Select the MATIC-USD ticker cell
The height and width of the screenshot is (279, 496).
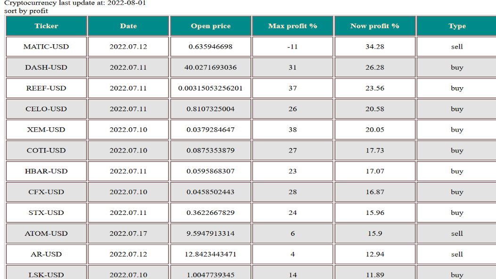46,47
